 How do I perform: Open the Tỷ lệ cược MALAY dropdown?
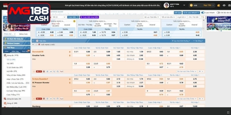[x=191, y=13]
